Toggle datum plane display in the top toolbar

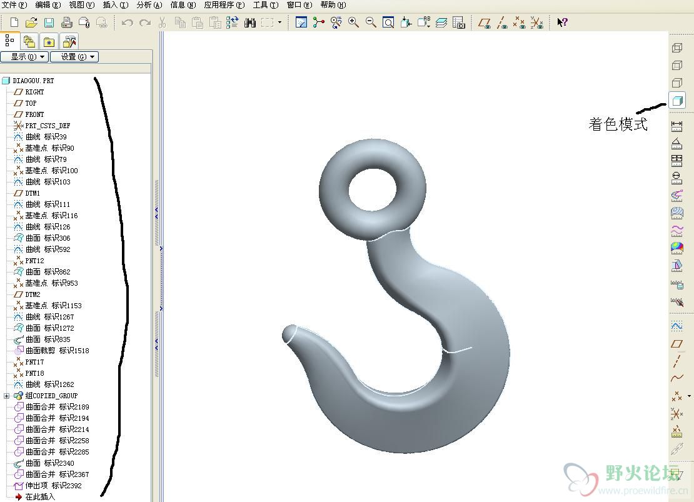(x=485, y=22)
